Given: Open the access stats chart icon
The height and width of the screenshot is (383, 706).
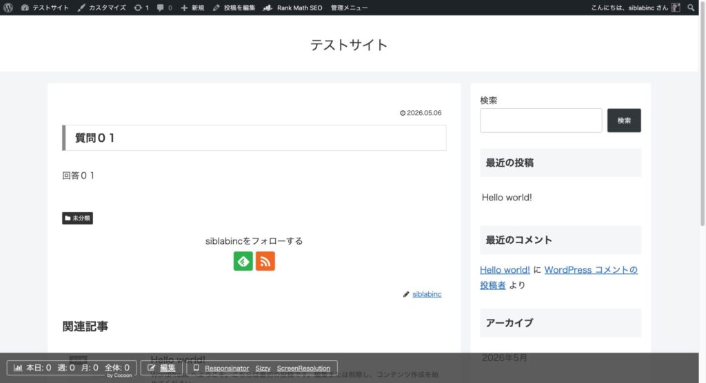Looking at the screenshot, I should coord(18,368).
